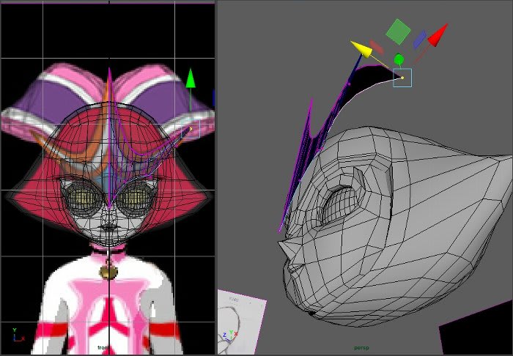The image size is (513, 356).
Task: Select the green plane handle of the manipulator
Action: (398, 31)
